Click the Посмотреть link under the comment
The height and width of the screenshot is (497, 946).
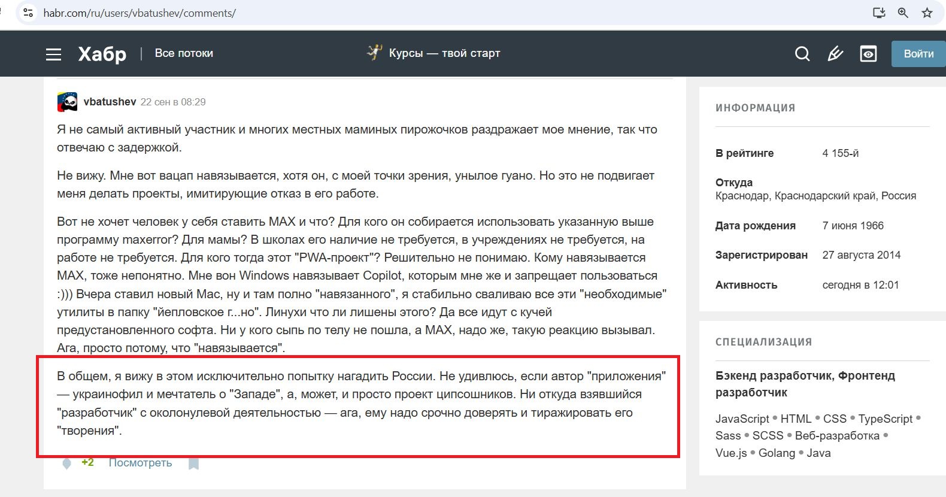coord(140,463)
